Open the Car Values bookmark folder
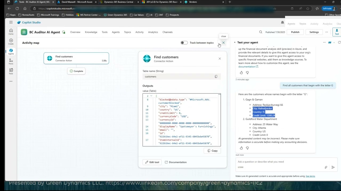 pos(137,15)
